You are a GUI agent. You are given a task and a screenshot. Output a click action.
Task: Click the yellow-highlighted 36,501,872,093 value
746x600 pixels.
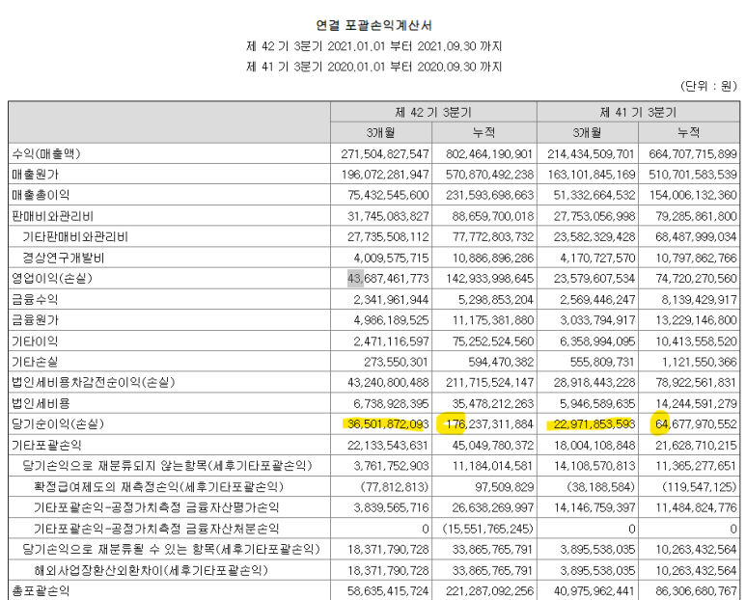(x=385, y=424)
